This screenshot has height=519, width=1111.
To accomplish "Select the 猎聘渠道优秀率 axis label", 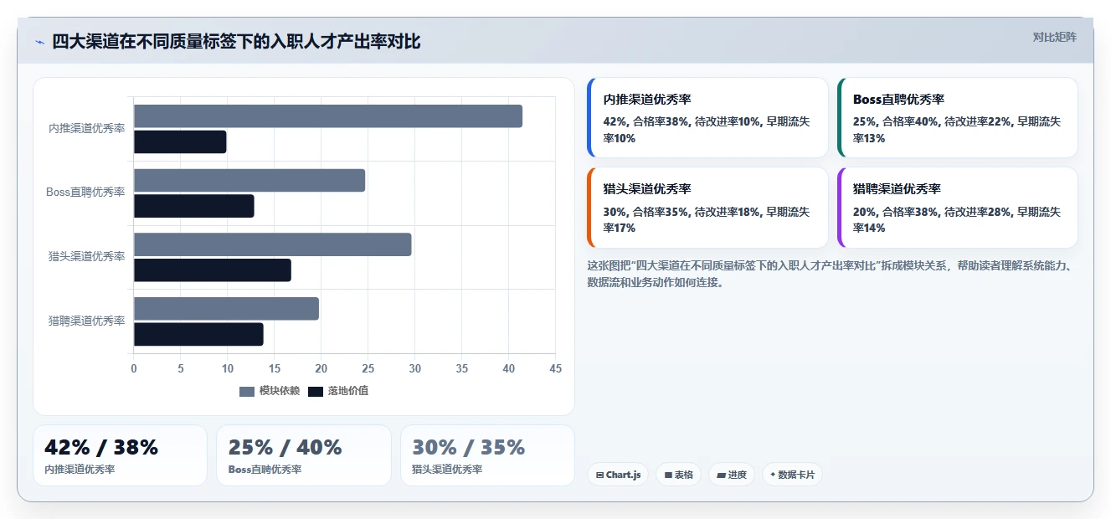I will pos(86,321).
